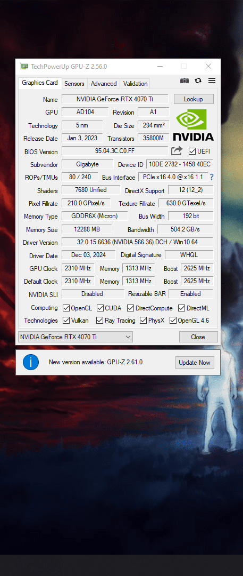This screenshot has width=243, height=576.
Task: Click the Memory Type value GDDR6X (Micron)
Action: click(95, 216)
